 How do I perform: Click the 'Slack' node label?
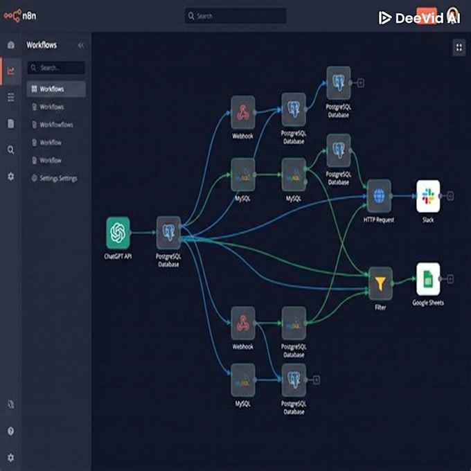tap(428, 220)
